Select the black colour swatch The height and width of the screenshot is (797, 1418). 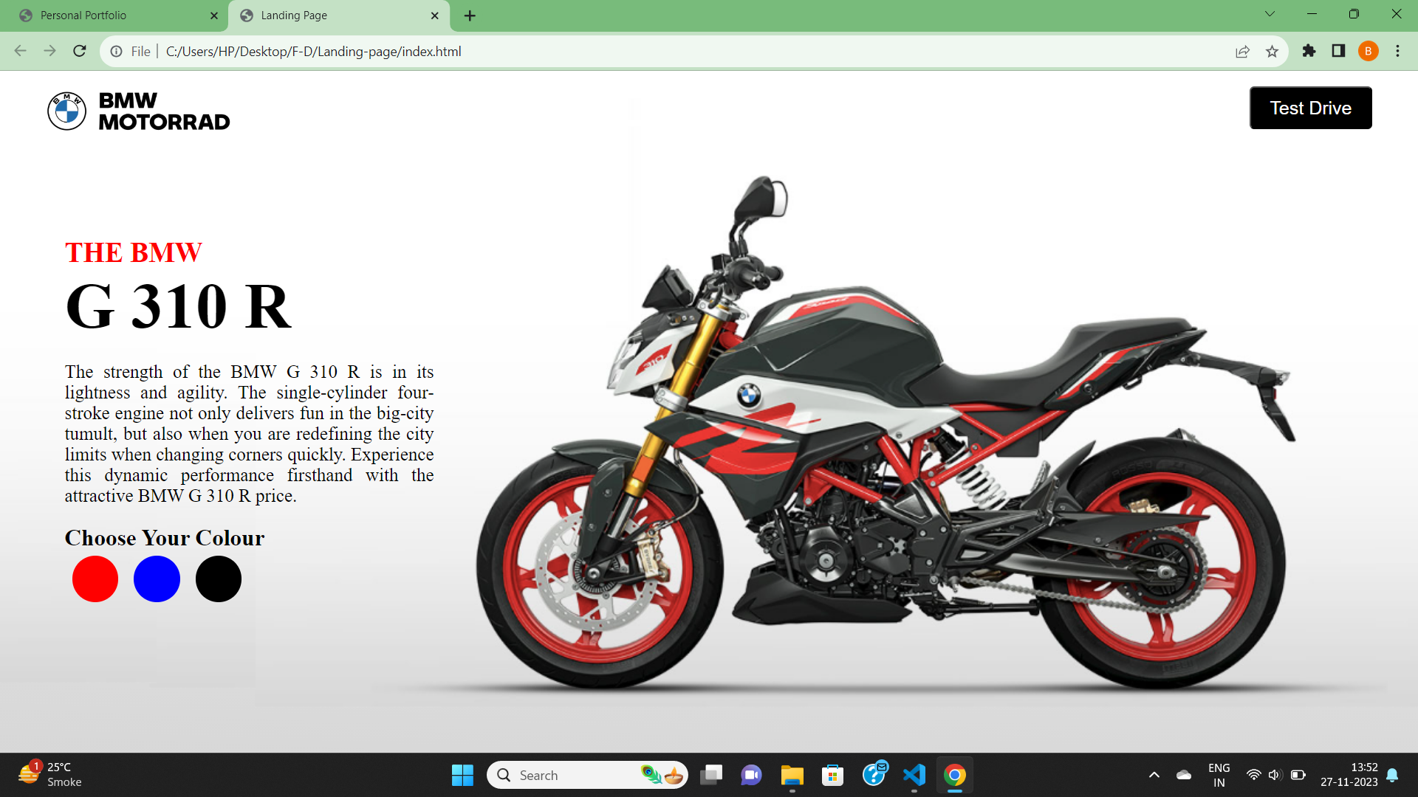[x=219, y=579]
